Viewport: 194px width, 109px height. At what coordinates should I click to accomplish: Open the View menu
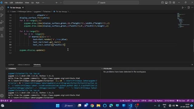[x=27, y=3]
